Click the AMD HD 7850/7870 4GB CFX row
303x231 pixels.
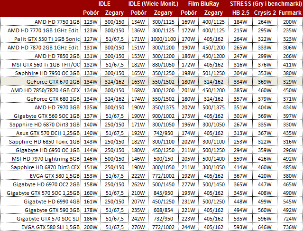[46, 90]
